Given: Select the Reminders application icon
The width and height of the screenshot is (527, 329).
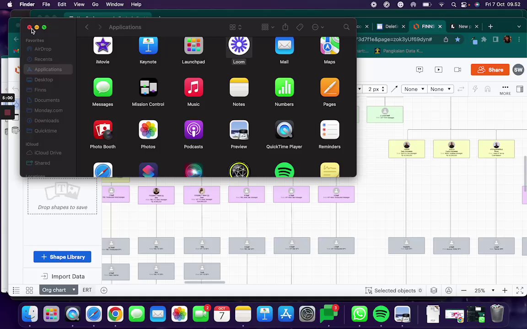Looking at the screenshot, I should click(329, 130).
